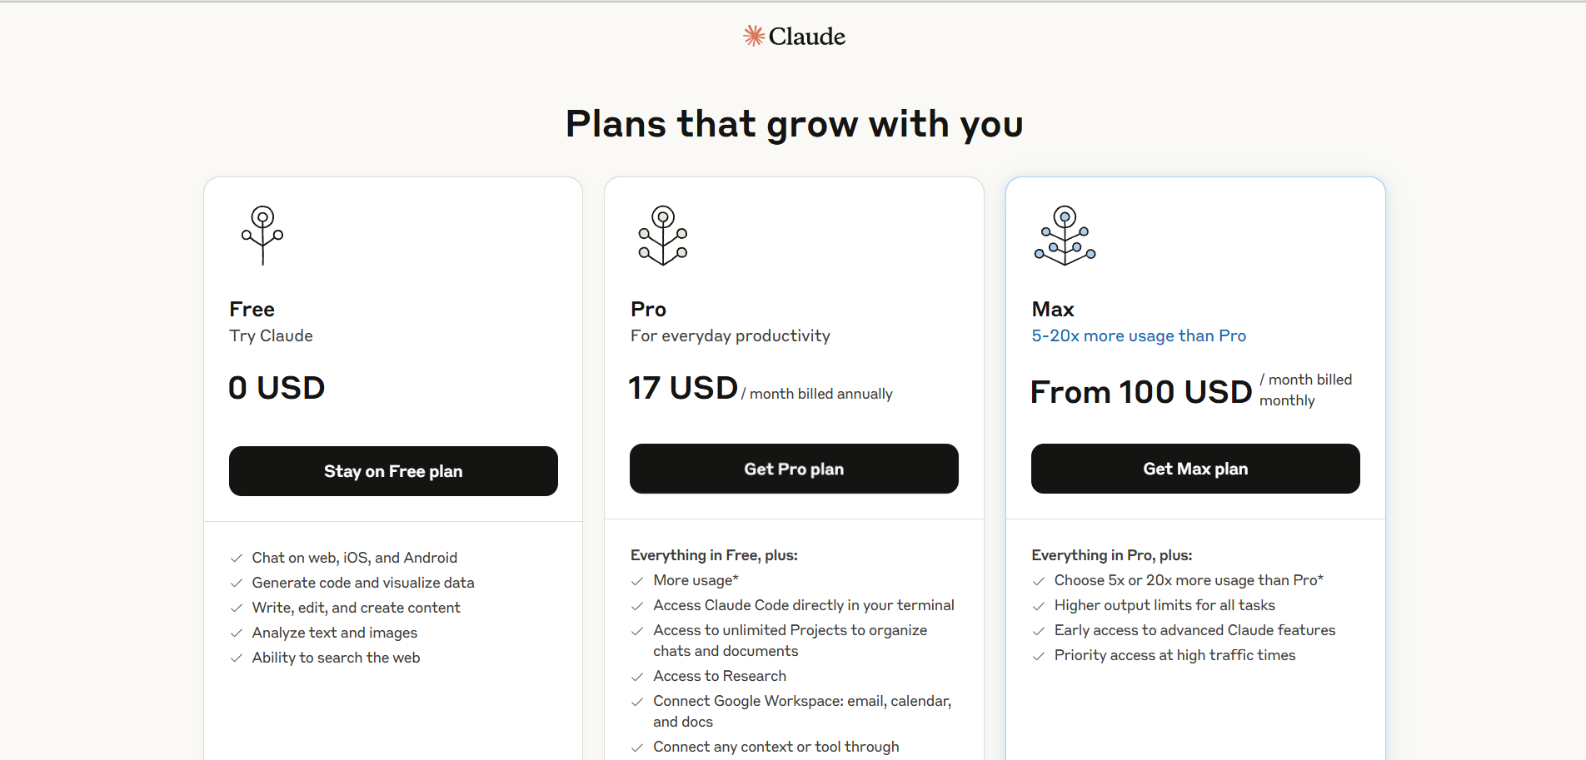Screen dimensions: 1586x760
Task: Click the Pro plan branching plant icon
Action: coord(663,236)
